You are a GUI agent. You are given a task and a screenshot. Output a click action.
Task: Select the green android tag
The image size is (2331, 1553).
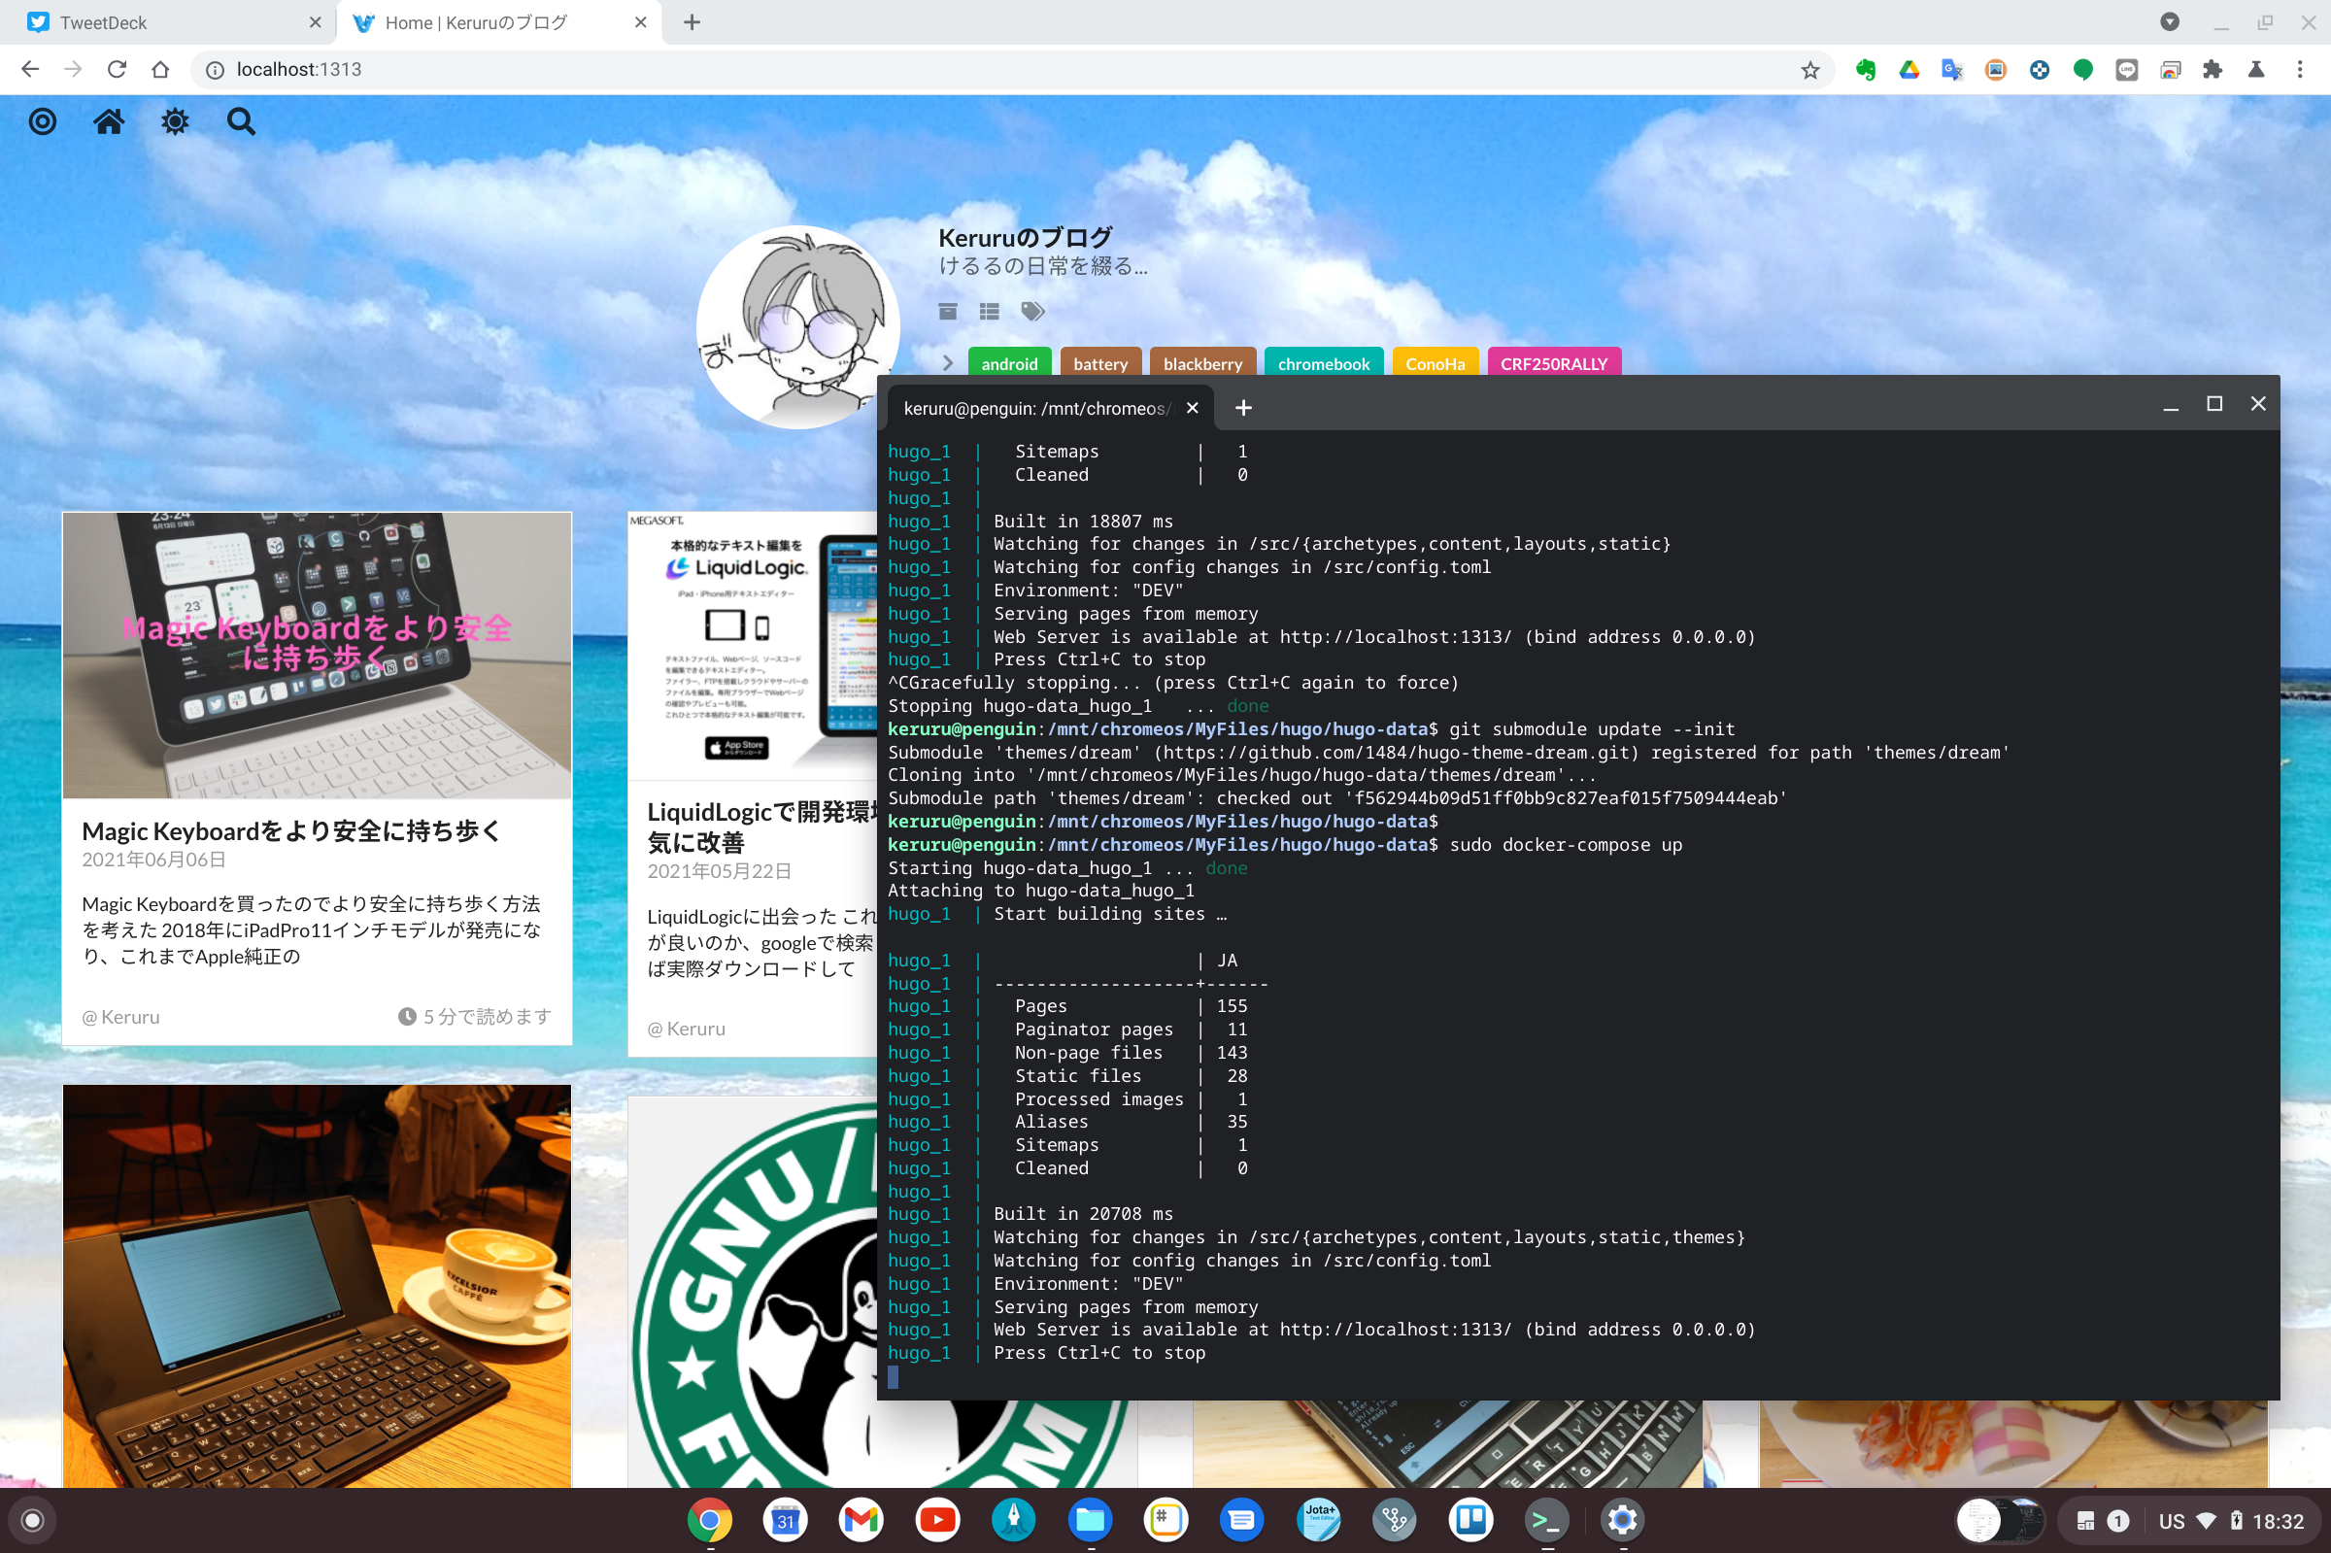1009,362
